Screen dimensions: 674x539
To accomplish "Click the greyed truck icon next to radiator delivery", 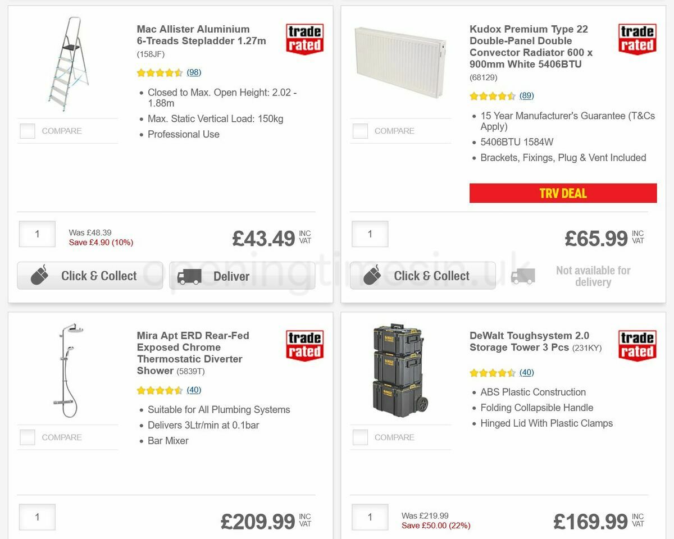I will click(x=523, y=275).
